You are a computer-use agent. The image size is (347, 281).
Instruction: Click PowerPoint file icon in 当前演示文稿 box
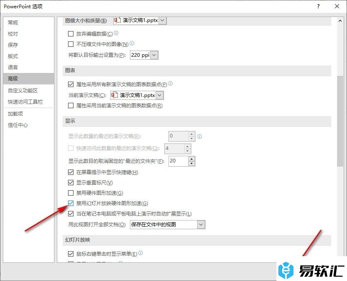(x=115, y=95)
